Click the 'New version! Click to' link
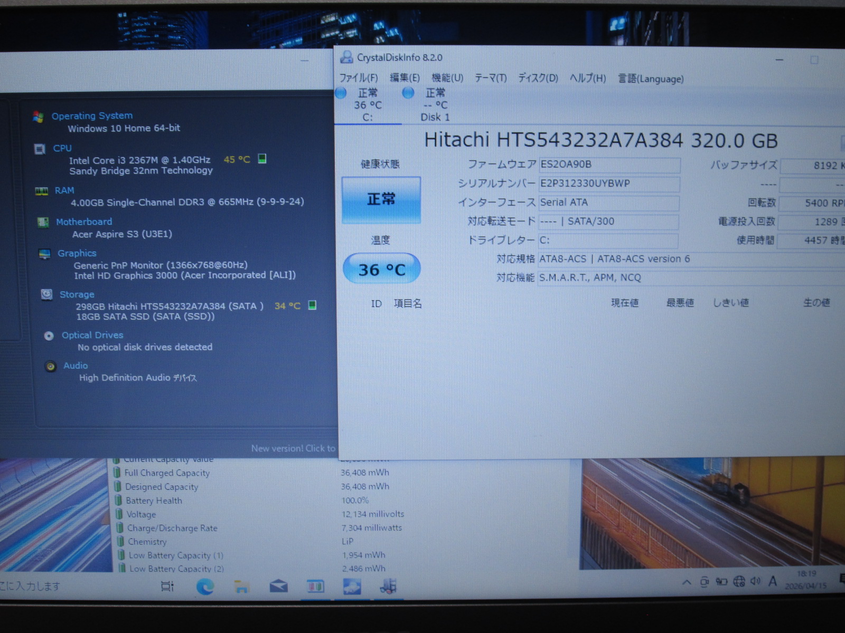The height and width of the screenshot is (633, 845). pyautogui.click(x=293, y=448)
